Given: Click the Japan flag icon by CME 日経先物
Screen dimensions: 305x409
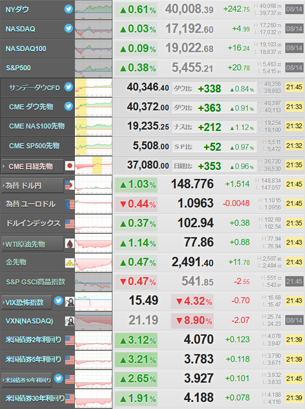Looking at the screenshot, I should point(70,166).
